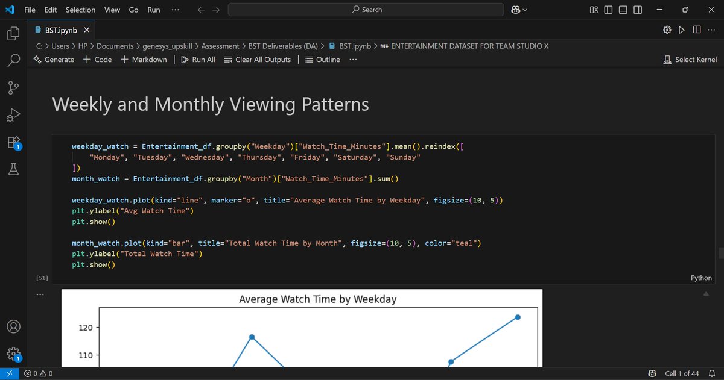
Task: Split the editor right
Action: [697, 30]
